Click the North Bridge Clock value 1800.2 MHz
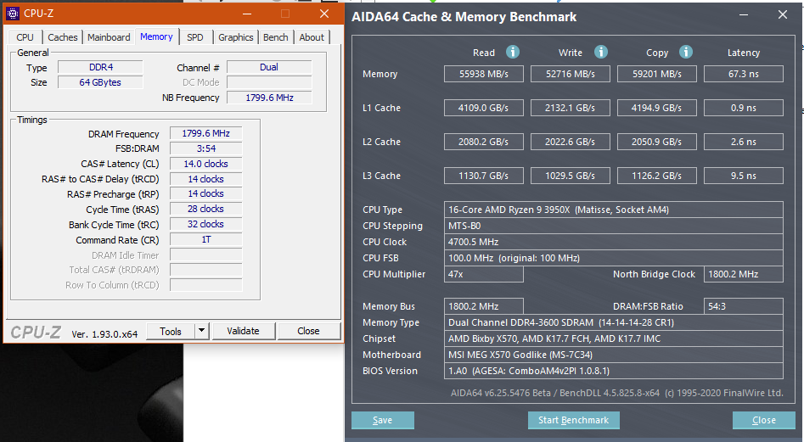This screenshot has height=442, width=804. (x=744, y=274)
